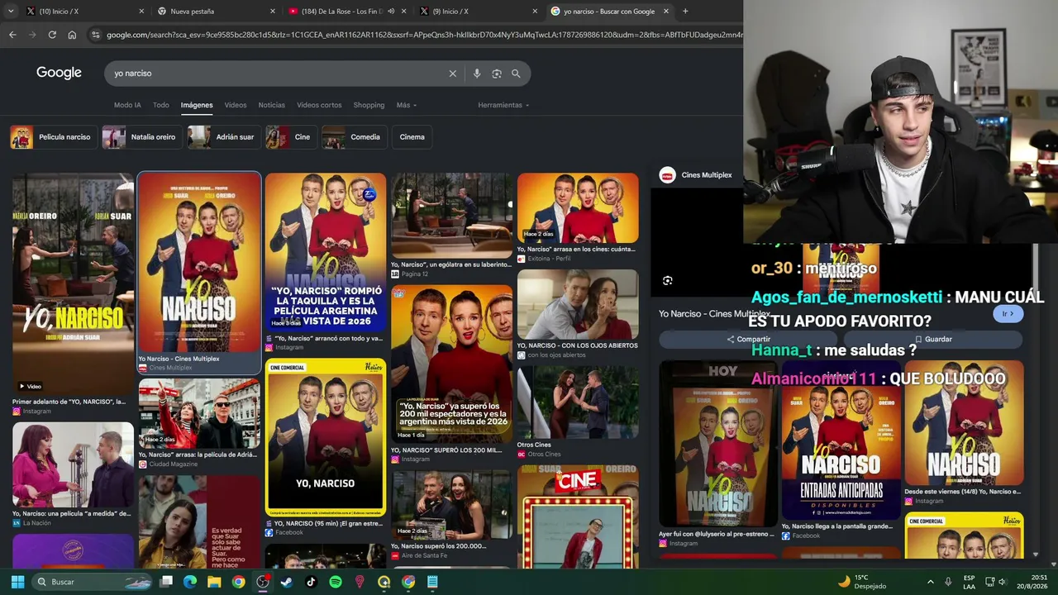Viewport: 1058px width, 595px height.
Task: Clear the Google search box text
Action: click(452, 74)
